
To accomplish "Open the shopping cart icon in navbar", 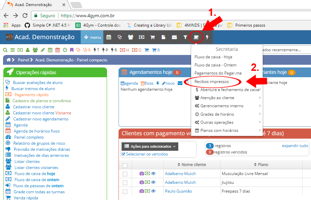I will (152, 37).
